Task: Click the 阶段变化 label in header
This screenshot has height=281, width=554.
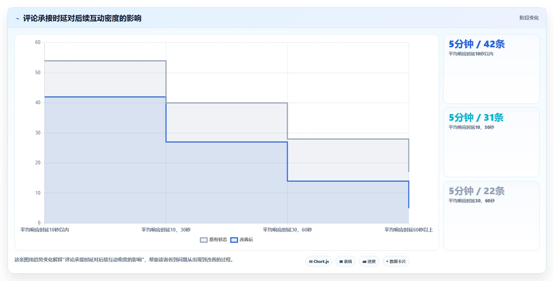Action: tap(529, 18)
